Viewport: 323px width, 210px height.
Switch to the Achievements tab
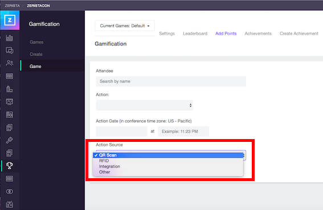click(258, 33)
